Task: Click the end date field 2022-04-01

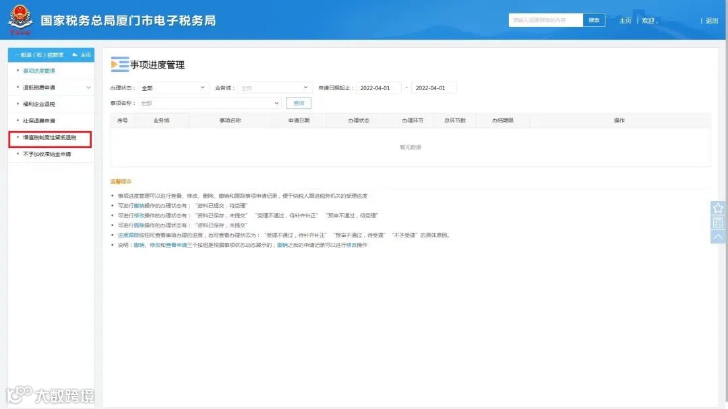Action: coord(433,87)
